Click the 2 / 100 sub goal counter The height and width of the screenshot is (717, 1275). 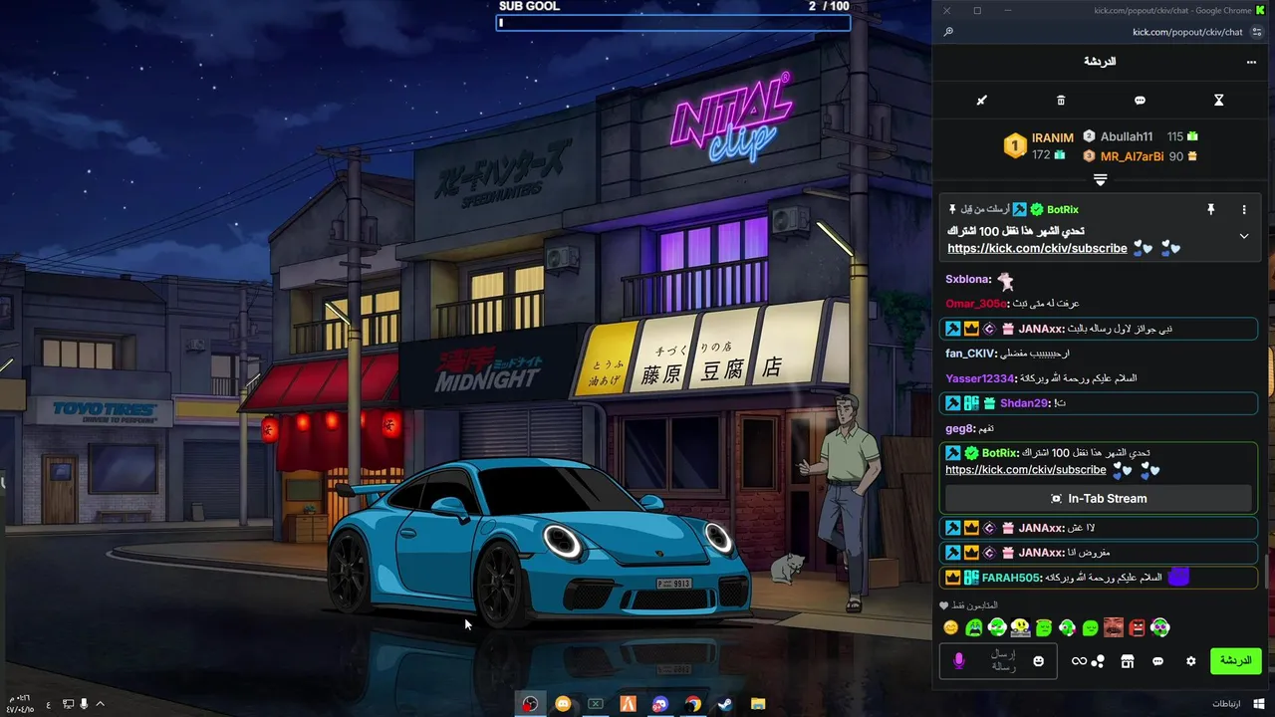(829, 6)
